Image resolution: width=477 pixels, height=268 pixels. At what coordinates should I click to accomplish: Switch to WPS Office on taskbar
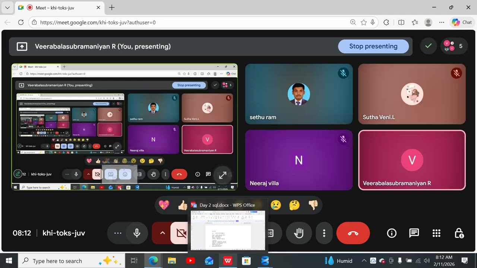[228, 261]
